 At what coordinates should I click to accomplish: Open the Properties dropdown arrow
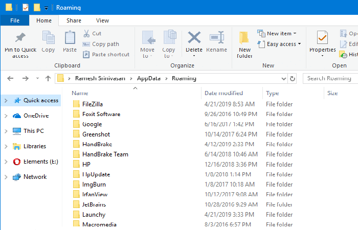[322, 56]
